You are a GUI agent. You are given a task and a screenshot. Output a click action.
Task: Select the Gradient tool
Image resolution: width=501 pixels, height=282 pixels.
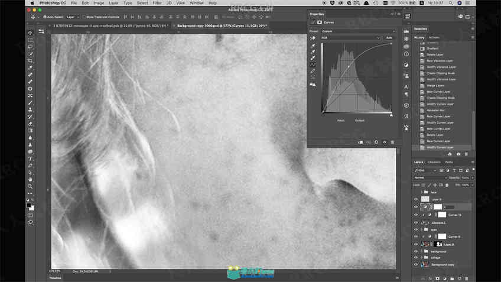[30, 131]
